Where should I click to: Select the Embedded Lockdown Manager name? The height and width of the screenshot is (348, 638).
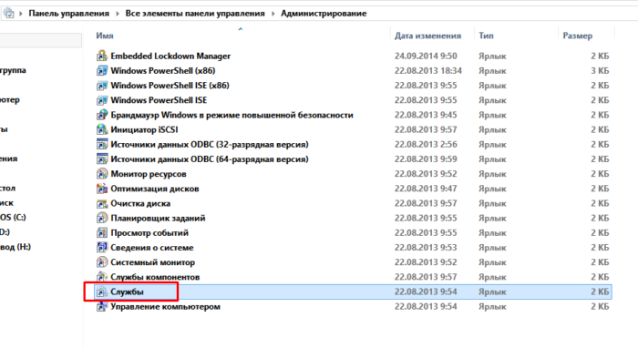(x=170, y=56)
